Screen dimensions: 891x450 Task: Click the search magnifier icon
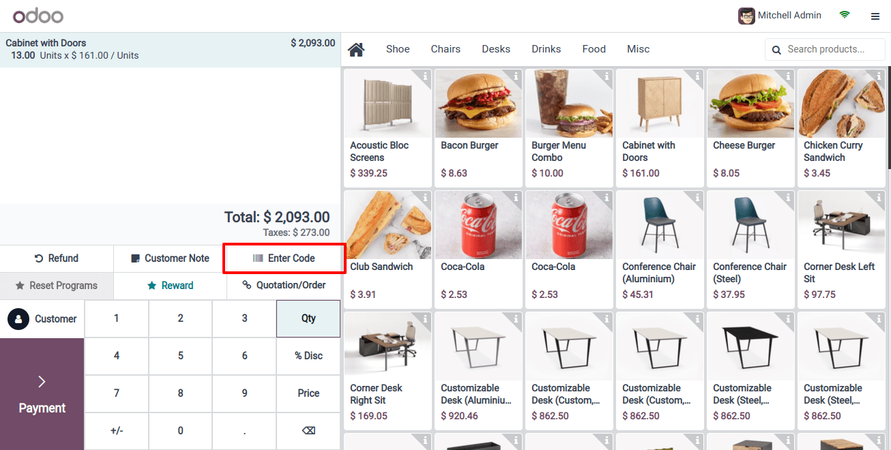[776, 50]
